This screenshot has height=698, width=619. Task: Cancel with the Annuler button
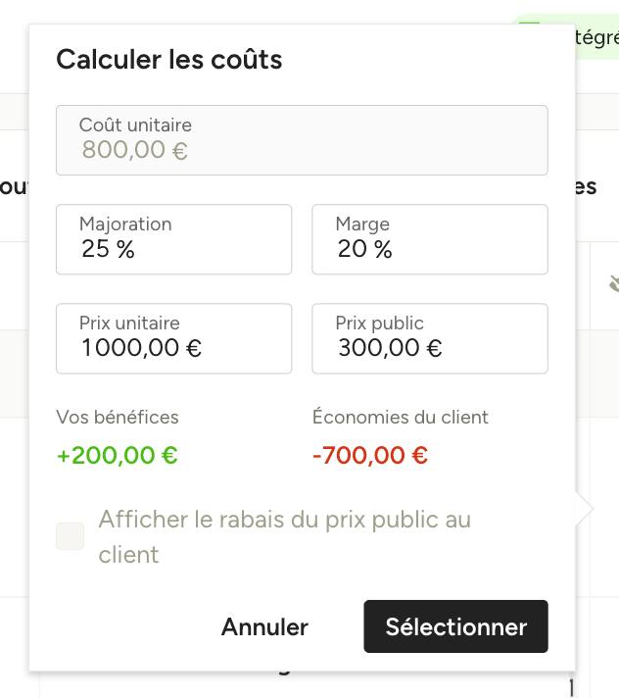click(x=264, y=626)
